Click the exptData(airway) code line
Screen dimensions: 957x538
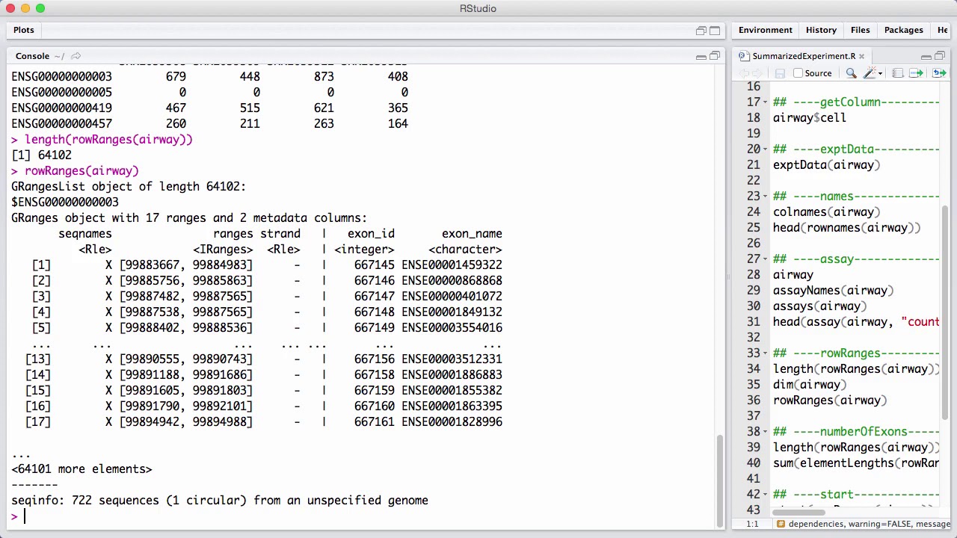click(826, 165)
